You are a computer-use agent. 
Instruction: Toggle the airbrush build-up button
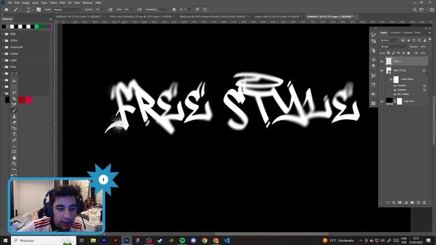pyautogui.click(x=140, y=10)
